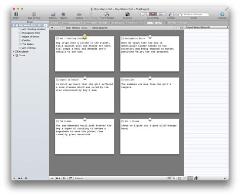Click in the Project Notes text area

206,102
